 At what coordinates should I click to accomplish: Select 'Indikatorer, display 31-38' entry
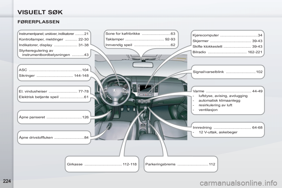(54, 45)
